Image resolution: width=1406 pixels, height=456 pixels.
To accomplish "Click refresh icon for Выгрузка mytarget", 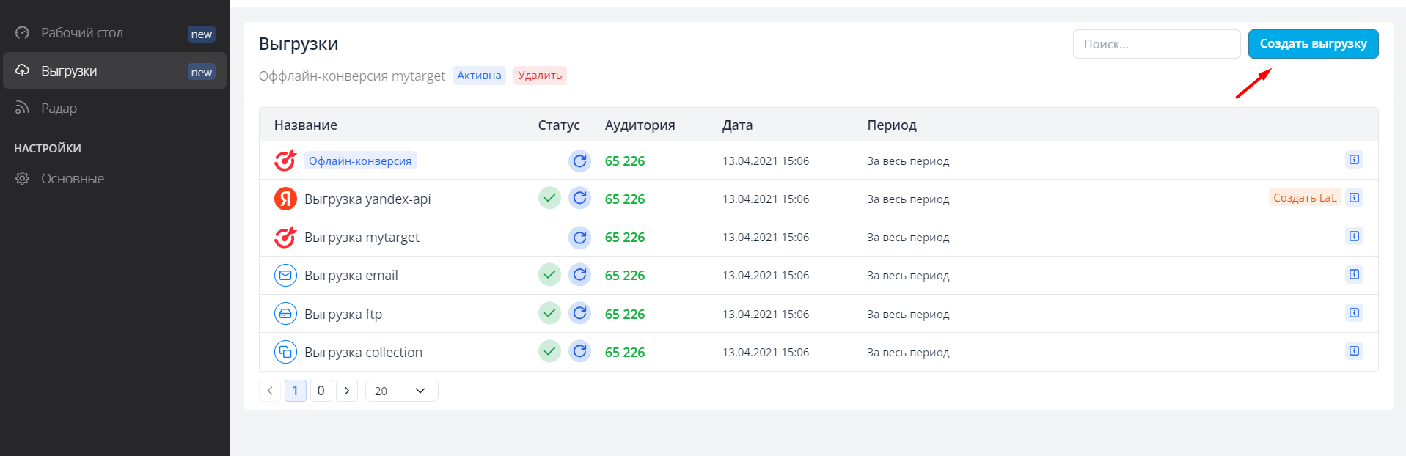I will (579, 237).
